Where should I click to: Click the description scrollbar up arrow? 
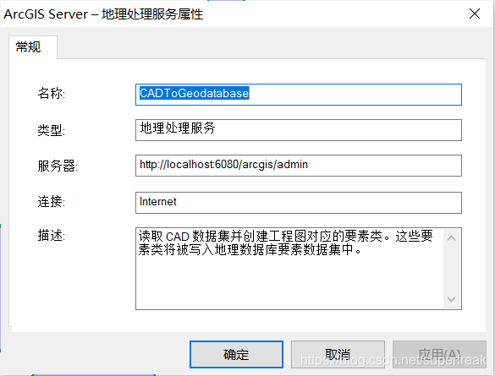[452, 238]
